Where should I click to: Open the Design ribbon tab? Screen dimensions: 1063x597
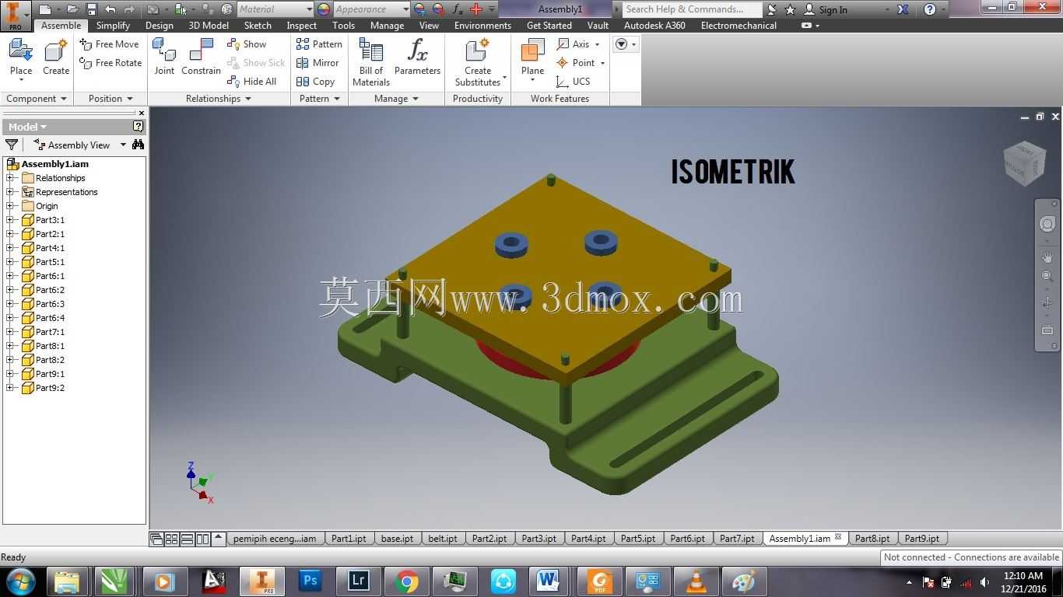[x=159, y=25]
